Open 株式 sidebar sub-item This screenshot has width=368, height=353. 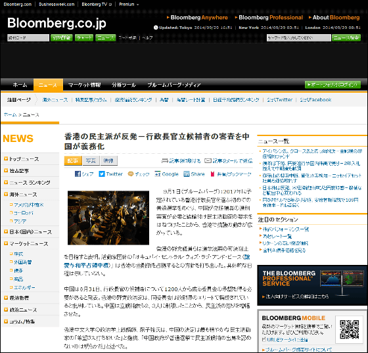pos(18,254)
